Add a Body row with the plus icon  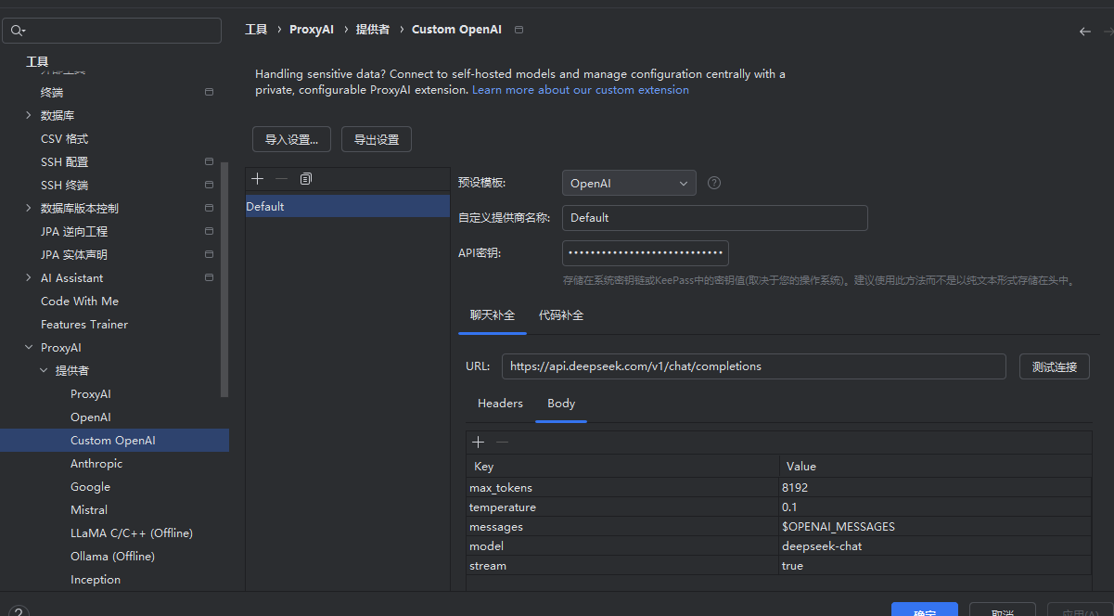(x=479, y=443)
